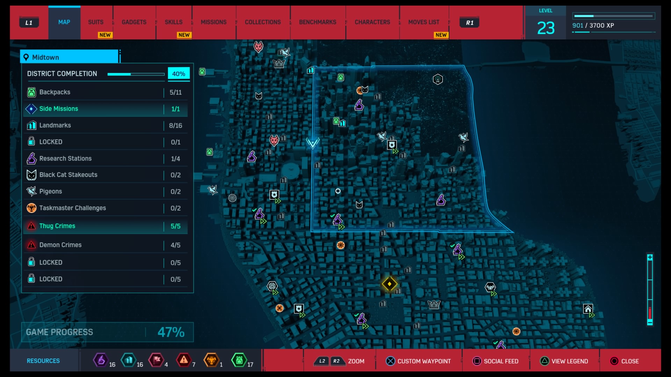Screen dimensions: 671x377
Task: Click the XP progress bar
Action: tap(614, 16)
